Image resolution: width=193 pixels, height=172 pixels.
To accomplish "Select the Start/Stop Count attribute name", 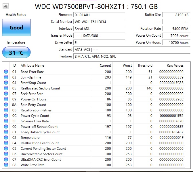I will click(33, 83).
